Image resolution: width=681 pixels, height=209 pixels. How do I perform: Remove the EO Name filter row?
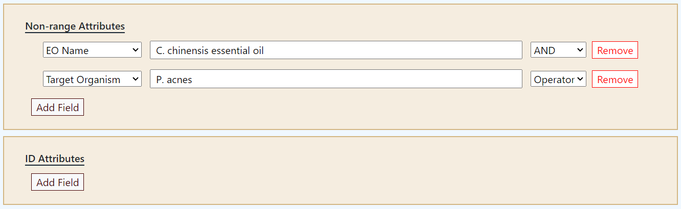[614, 50]
